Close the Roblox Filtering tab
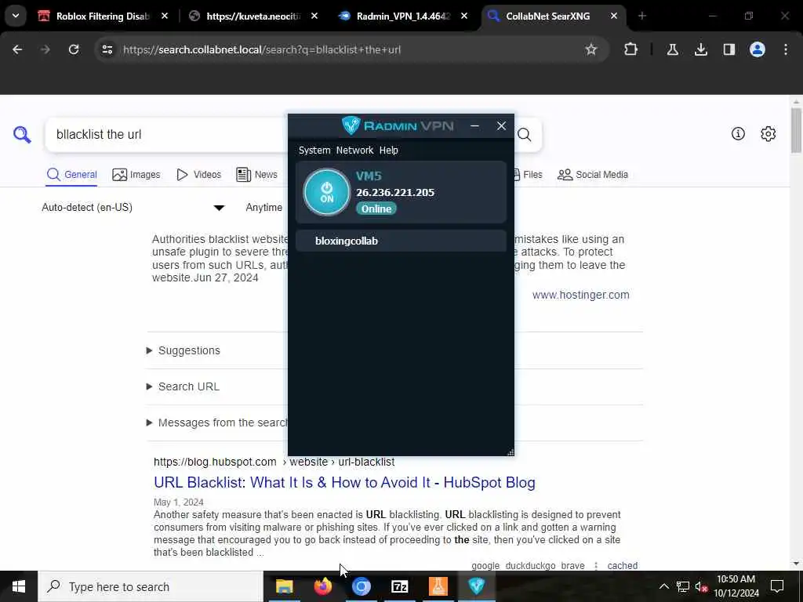 click(165, 16)
